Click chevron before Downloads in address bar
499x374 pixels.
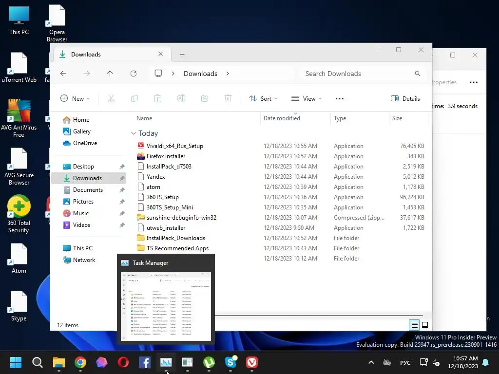pos(173,74)
